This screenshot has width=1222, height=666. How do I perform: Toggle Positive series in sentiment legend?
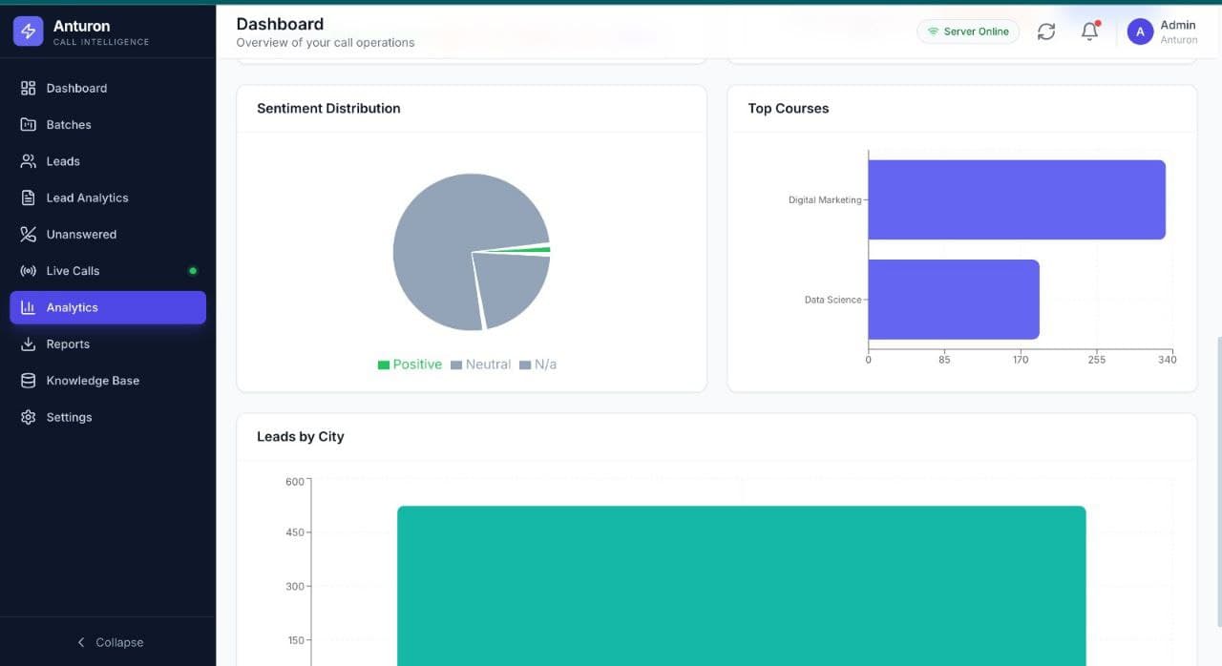(x=410, y=364)
